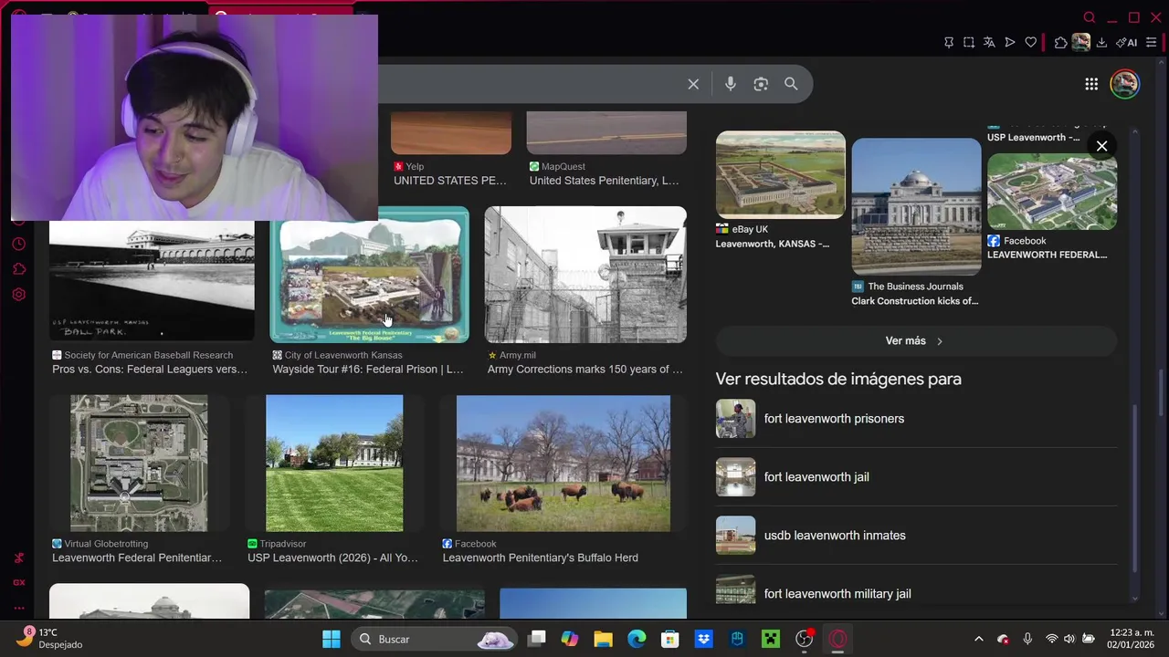
Task: Take a snapshot with the capture icon
Action: point(969,42)
